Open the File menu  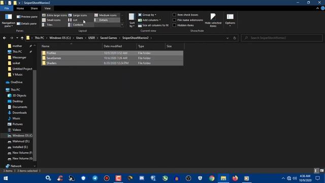pos(7,8)
